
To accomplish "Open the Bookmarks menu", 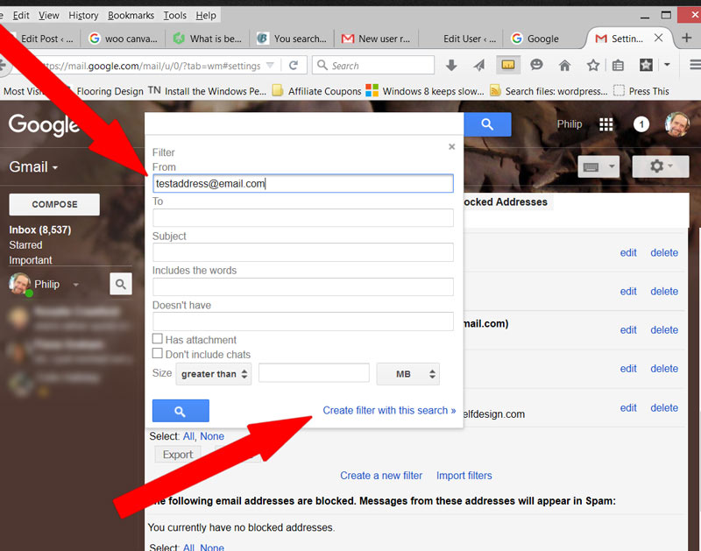I will click(x=131, y=15).
